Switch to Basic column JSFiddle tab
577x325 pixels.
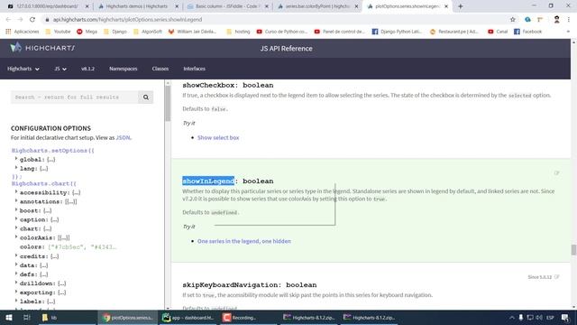pyautogui.click(x=227, y=6)
